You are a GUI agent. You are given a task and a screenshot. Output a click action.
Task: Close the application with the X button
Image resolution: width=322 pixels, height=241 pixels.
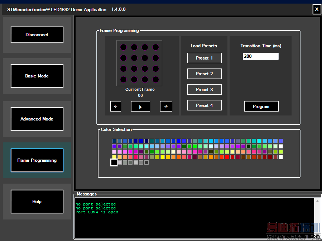pyautogui.click(x=317, y=9)
